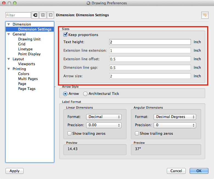The width and height of the screenshot is (214, 179).
Task: Click the Cancel button
Action: (176, 171)
